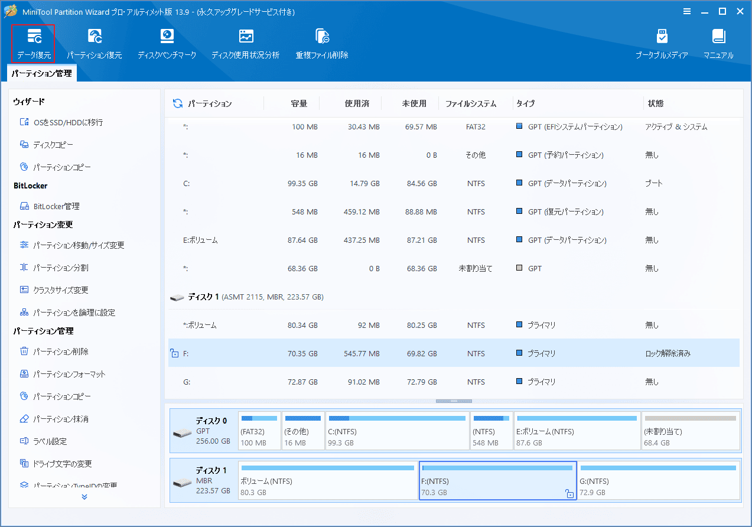Select the 16 MB 予約パーティション row

(x=454, y=155)
